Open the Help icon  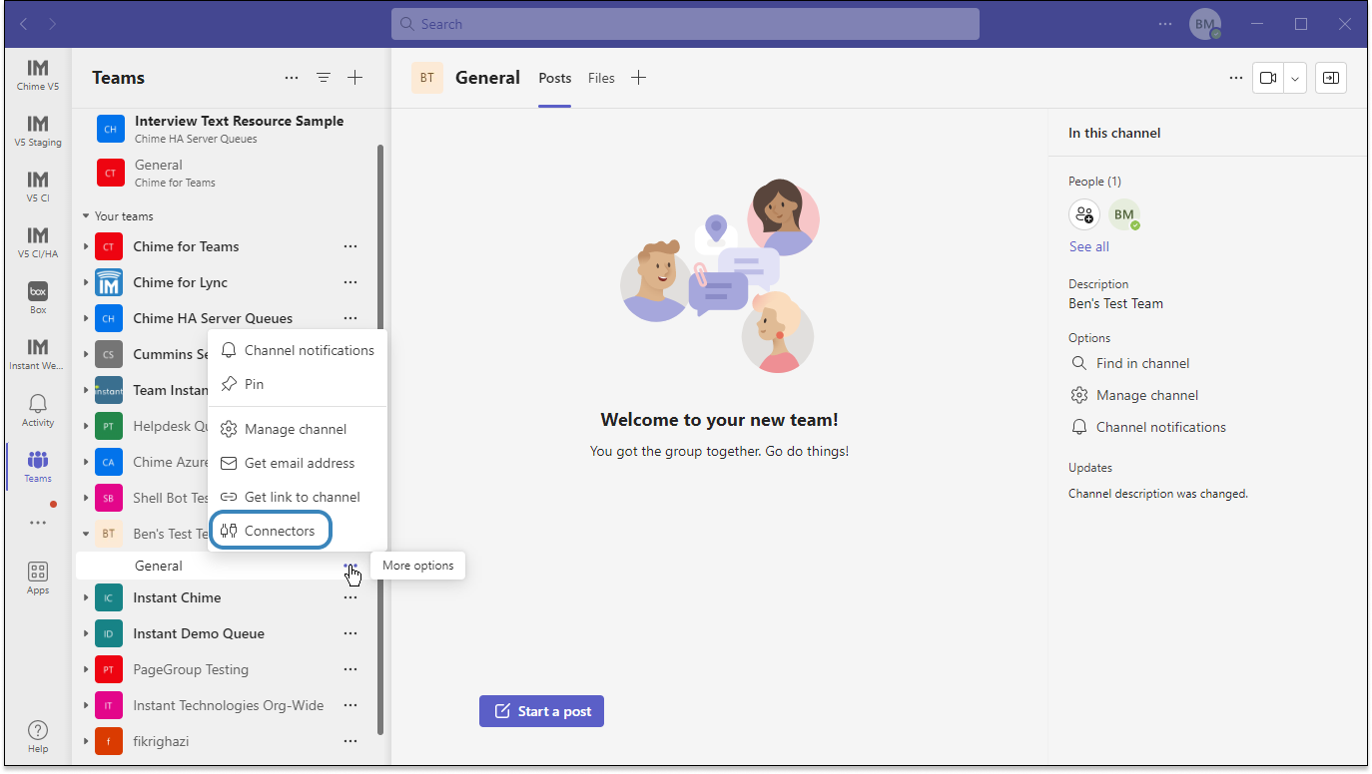click(x=38, y=736)
